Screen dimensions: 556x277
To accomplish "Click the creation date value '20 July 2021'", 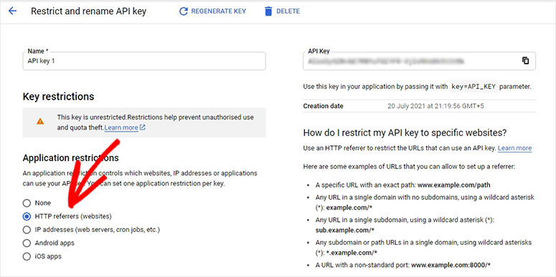I will (x=436, y=106).
